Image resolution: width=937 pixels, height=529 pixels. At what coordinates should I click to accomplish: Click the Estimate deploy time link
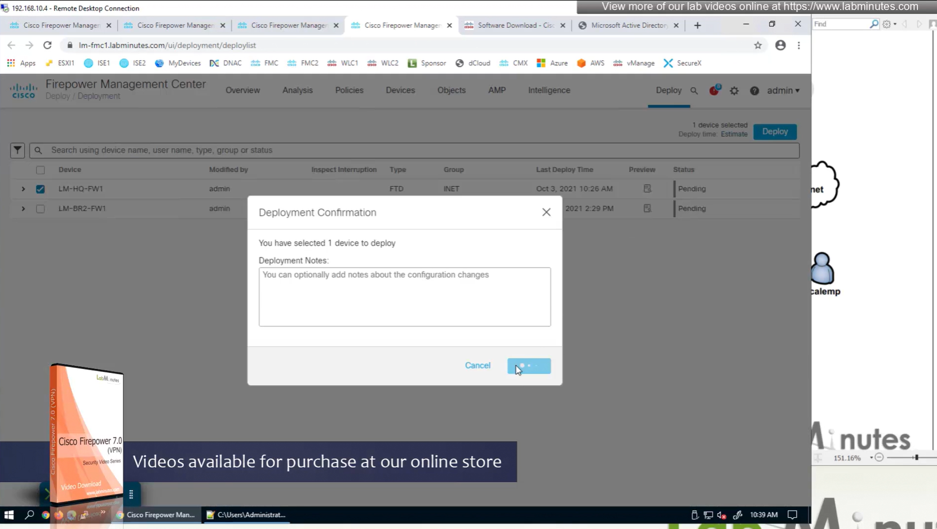[x=733, y=135]
